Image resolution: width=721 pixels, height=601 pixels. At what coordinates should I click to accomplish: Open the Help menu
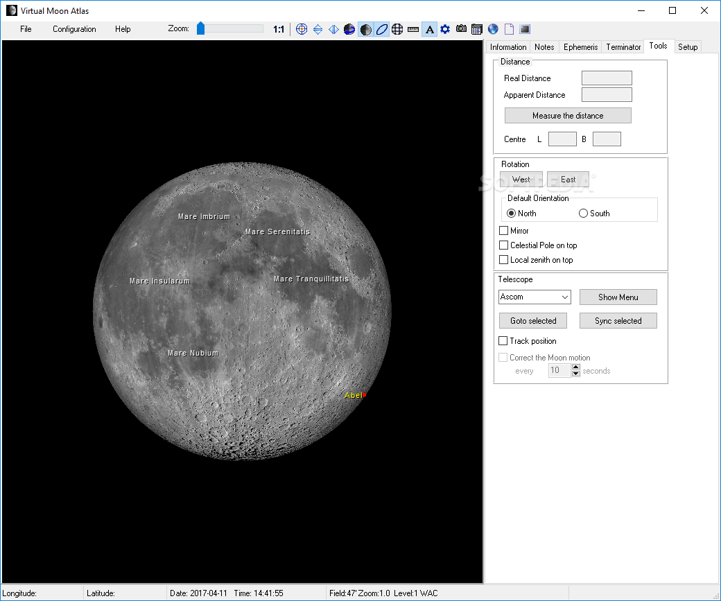[123, 29]
